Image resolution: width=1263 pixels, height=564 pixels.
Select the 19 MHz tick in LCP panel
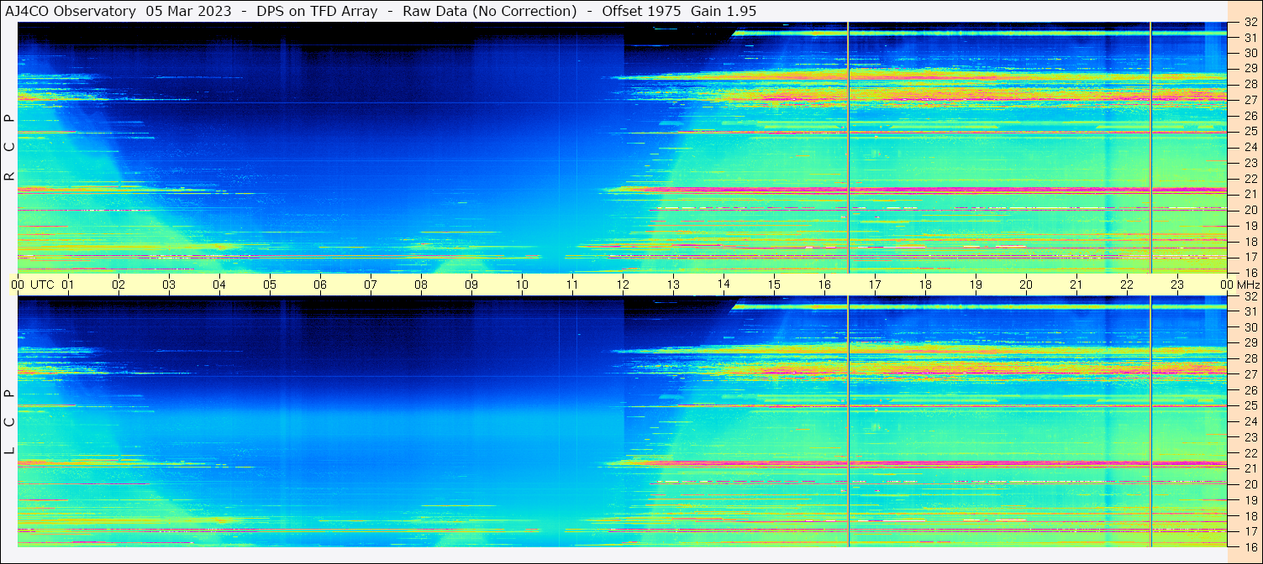coord(1250,500)
